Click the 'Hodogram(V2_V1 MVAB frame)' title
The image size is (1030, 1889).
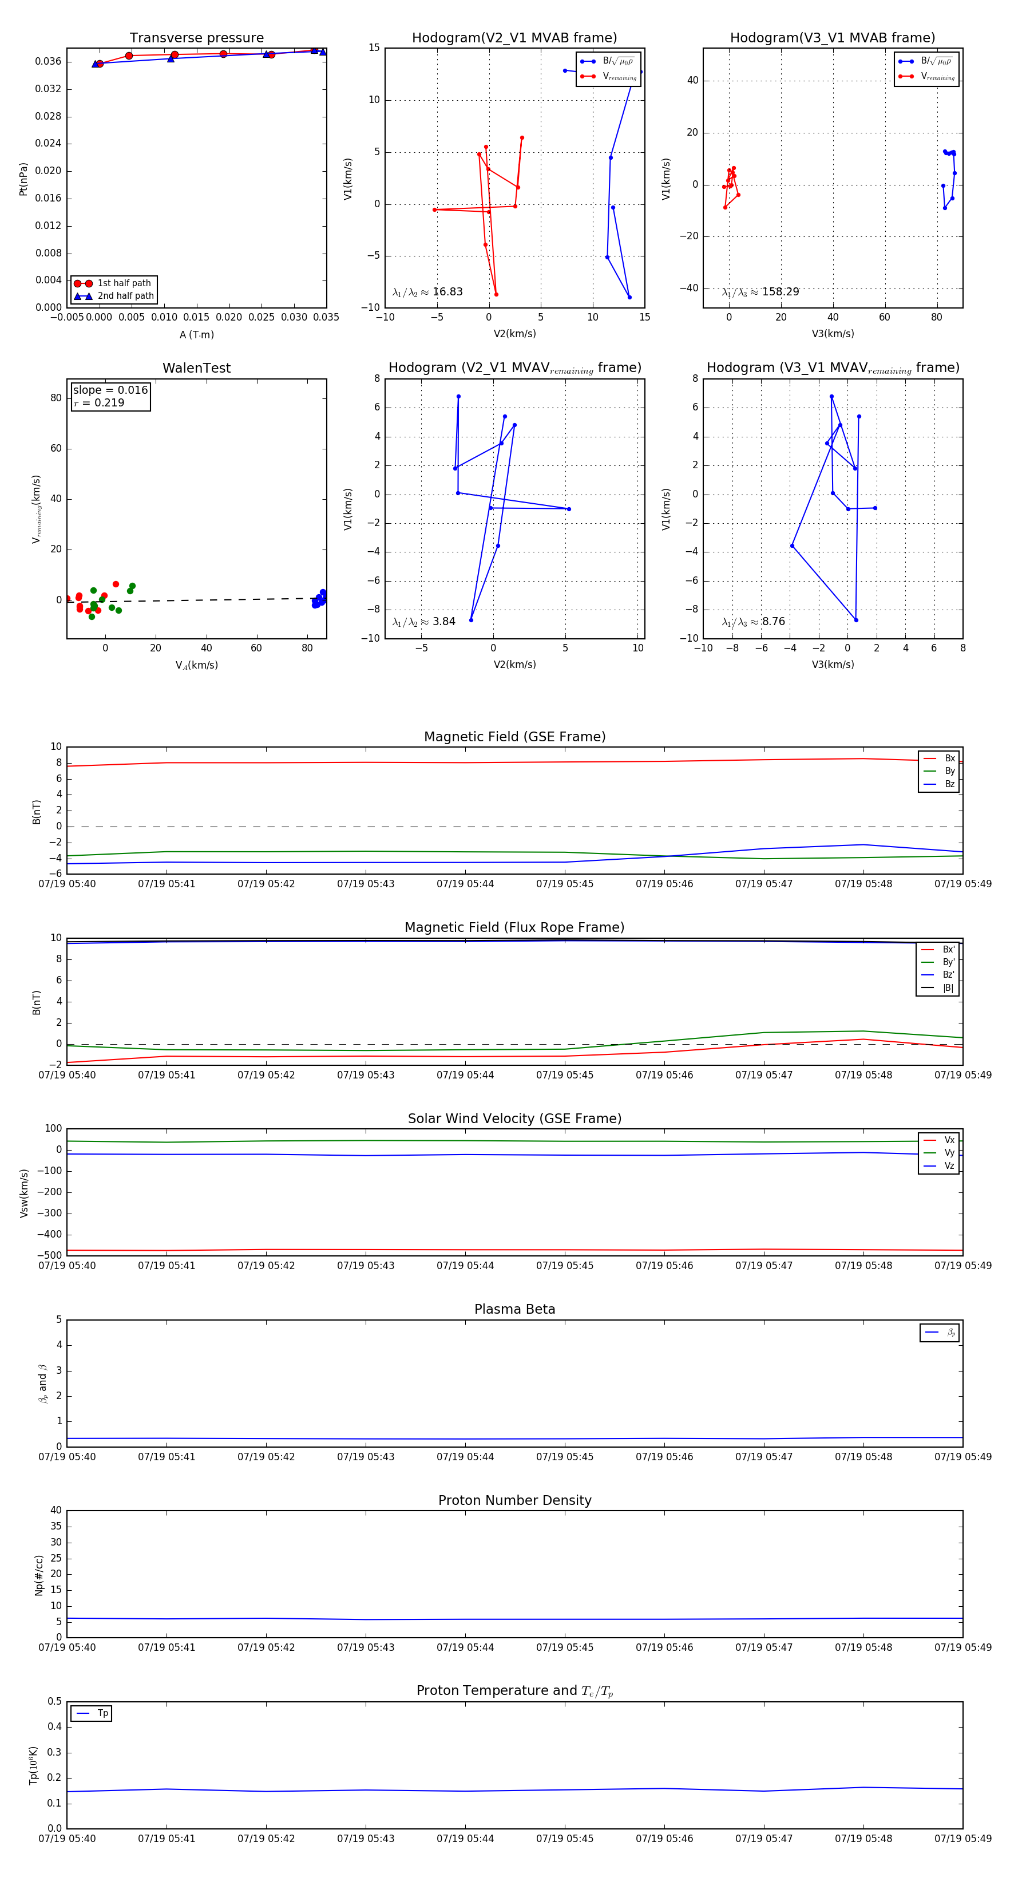pos(514,38)
